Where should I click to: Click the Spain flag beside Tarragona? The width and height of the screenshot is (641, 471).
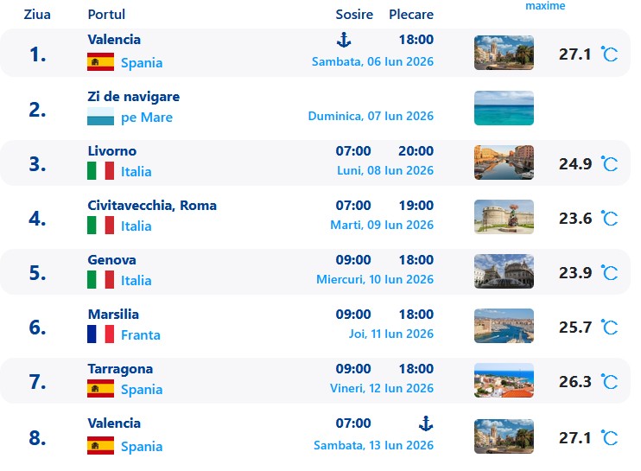(x=101, y=389)
